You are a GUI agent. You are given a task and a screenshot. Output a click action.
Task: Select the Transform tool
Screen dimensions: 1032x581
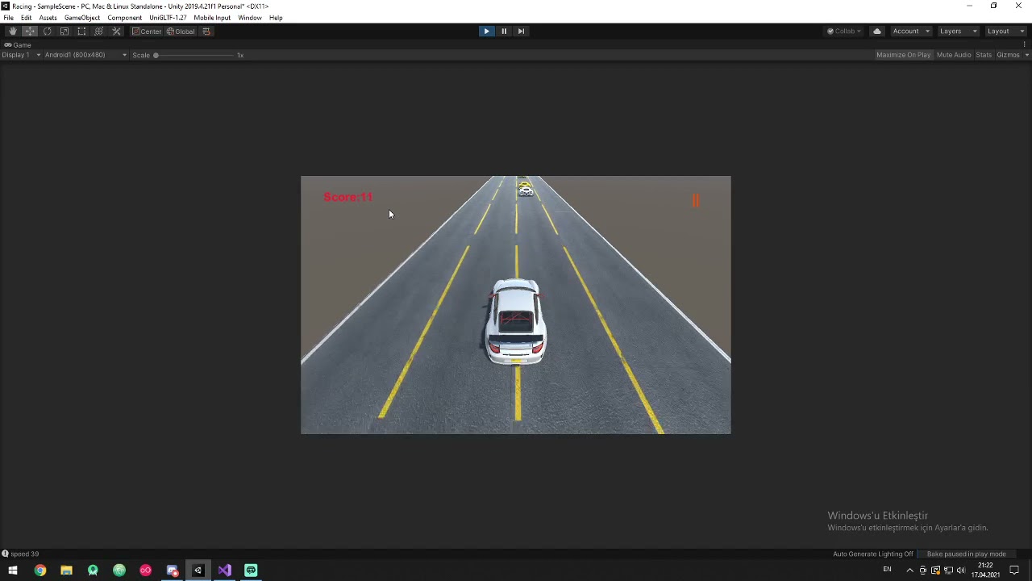tap(98, 31)
